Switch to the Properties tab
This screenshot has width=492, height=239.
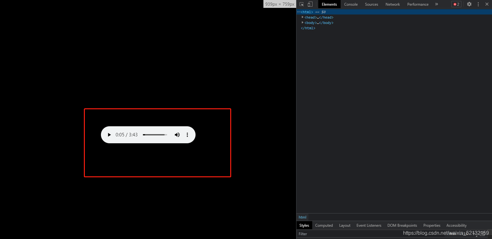[x=432, y=225]
